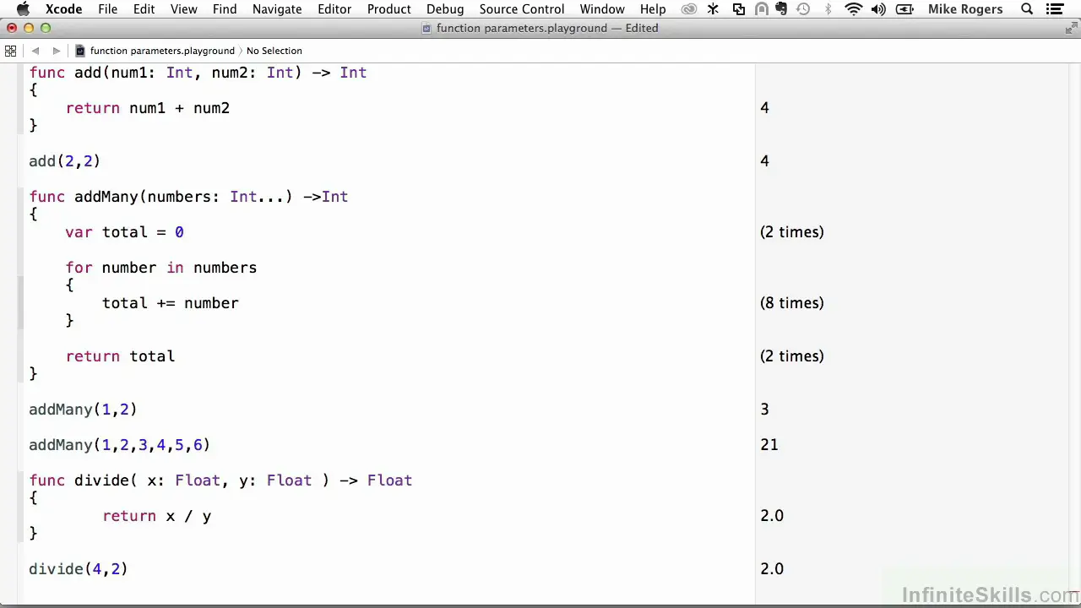Select function parameters.playground in jump bar
The height and width of the screenshot is (608, 1081).
(162, 51)
